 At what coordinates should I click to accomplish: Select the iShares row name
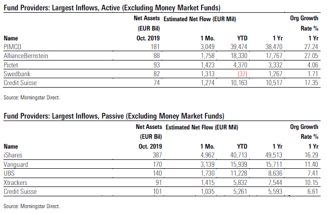pos(13,155)
